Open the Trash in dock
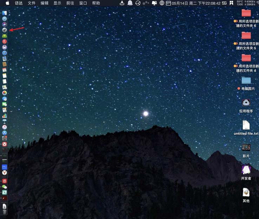The image size is (259, 219). [5, 212]
